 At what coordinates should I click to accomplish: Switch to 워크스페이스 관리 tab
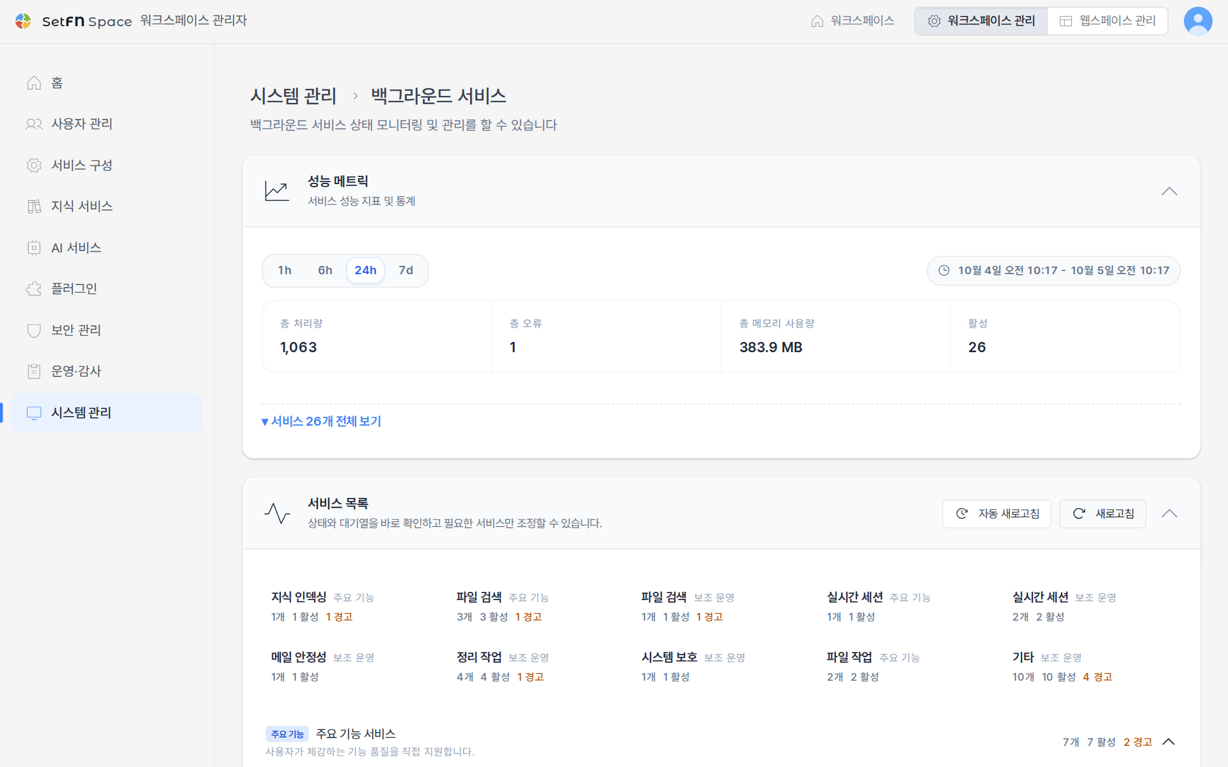[981, 21]
